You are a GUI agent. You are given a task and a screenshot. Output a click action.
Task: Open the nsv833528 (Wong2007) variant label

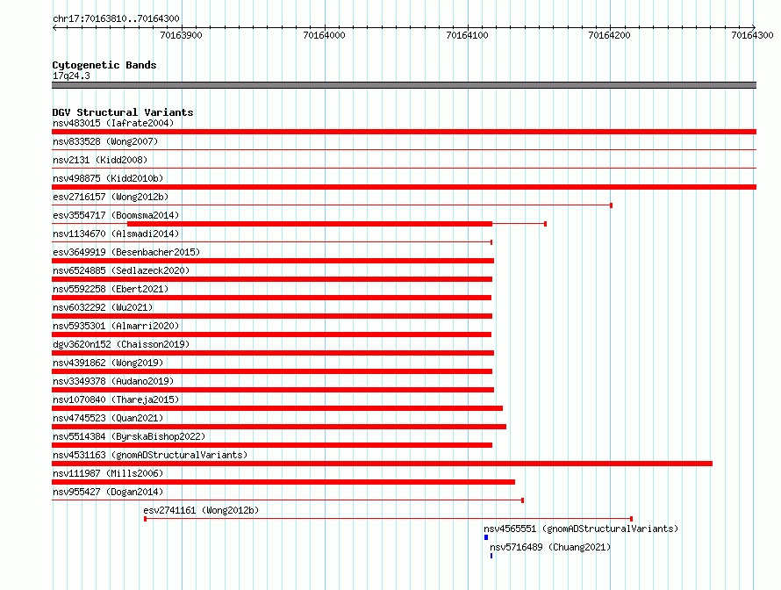(x=105, y=141)
